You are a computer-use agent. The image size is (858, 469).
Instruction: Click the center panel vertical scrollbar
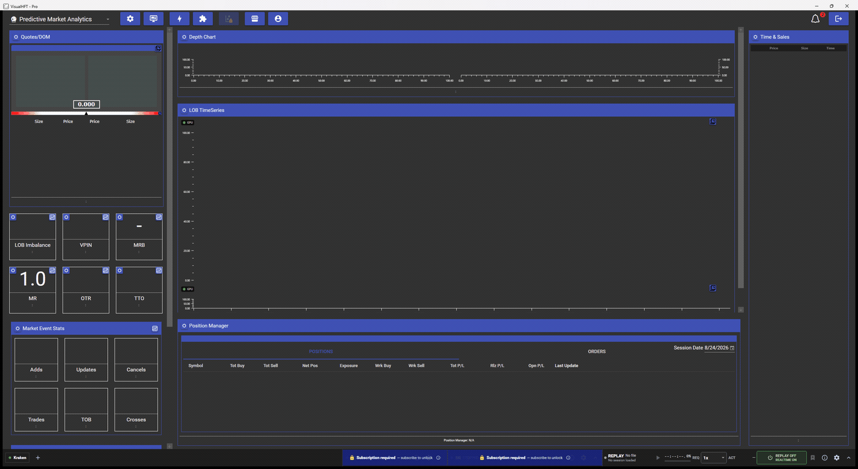pyautogui.click(x=741, y=159)
